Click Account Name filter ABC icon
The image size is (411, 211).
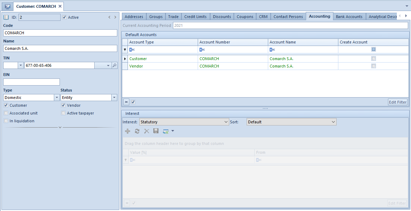point(272,49)
